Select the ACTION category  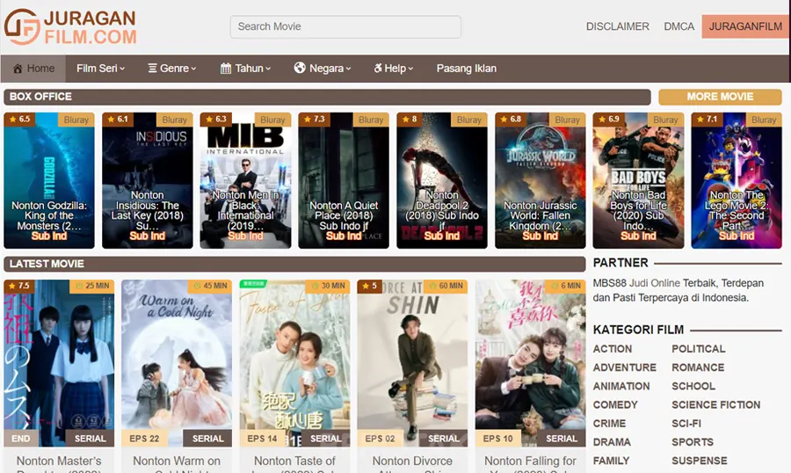click(x=613, y=349)
